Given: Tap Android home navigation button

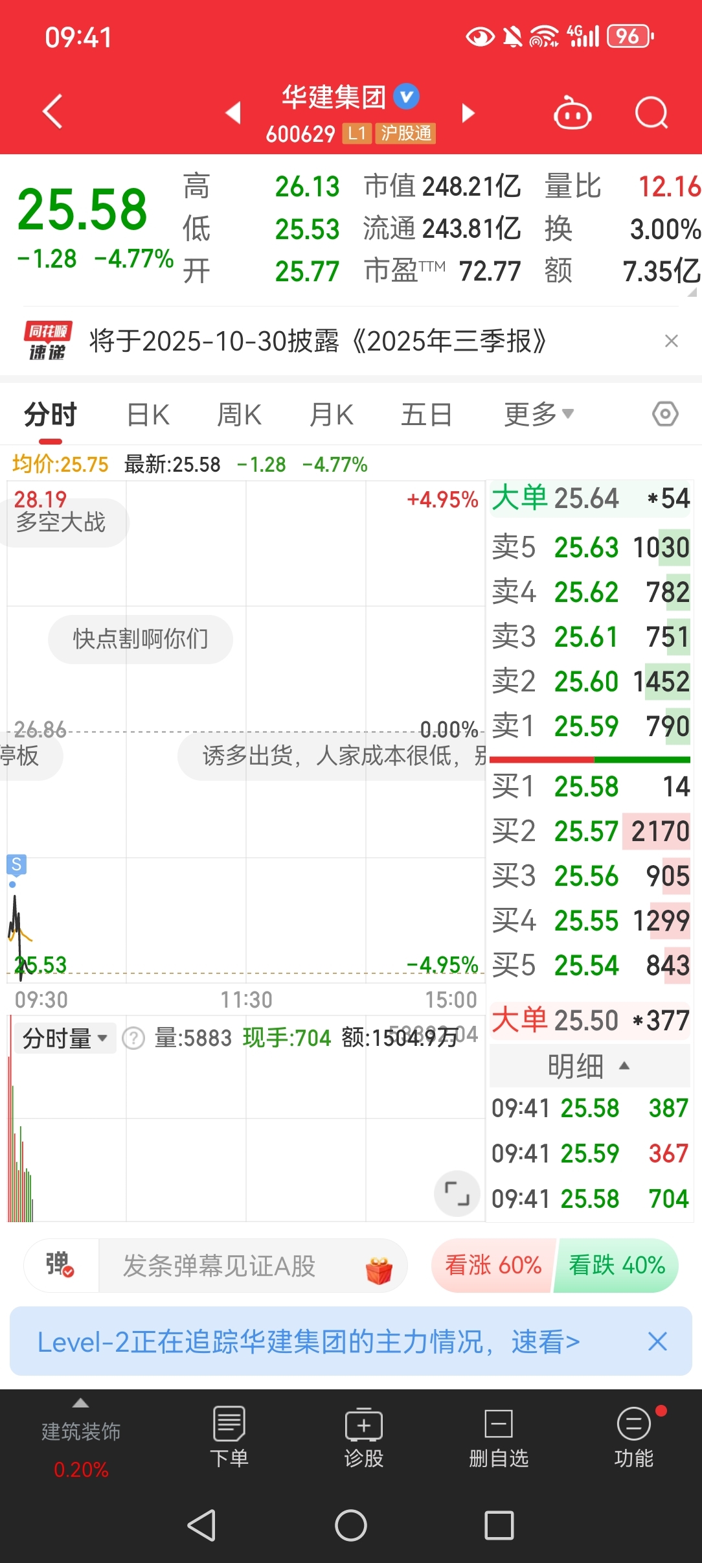Looking at the screenshot, I should [351, 1525].
